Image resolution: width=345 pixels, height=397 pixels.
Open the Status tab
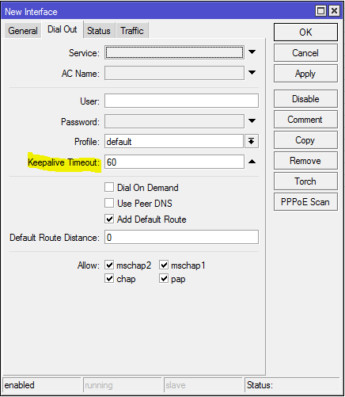[x=99, y=31]
